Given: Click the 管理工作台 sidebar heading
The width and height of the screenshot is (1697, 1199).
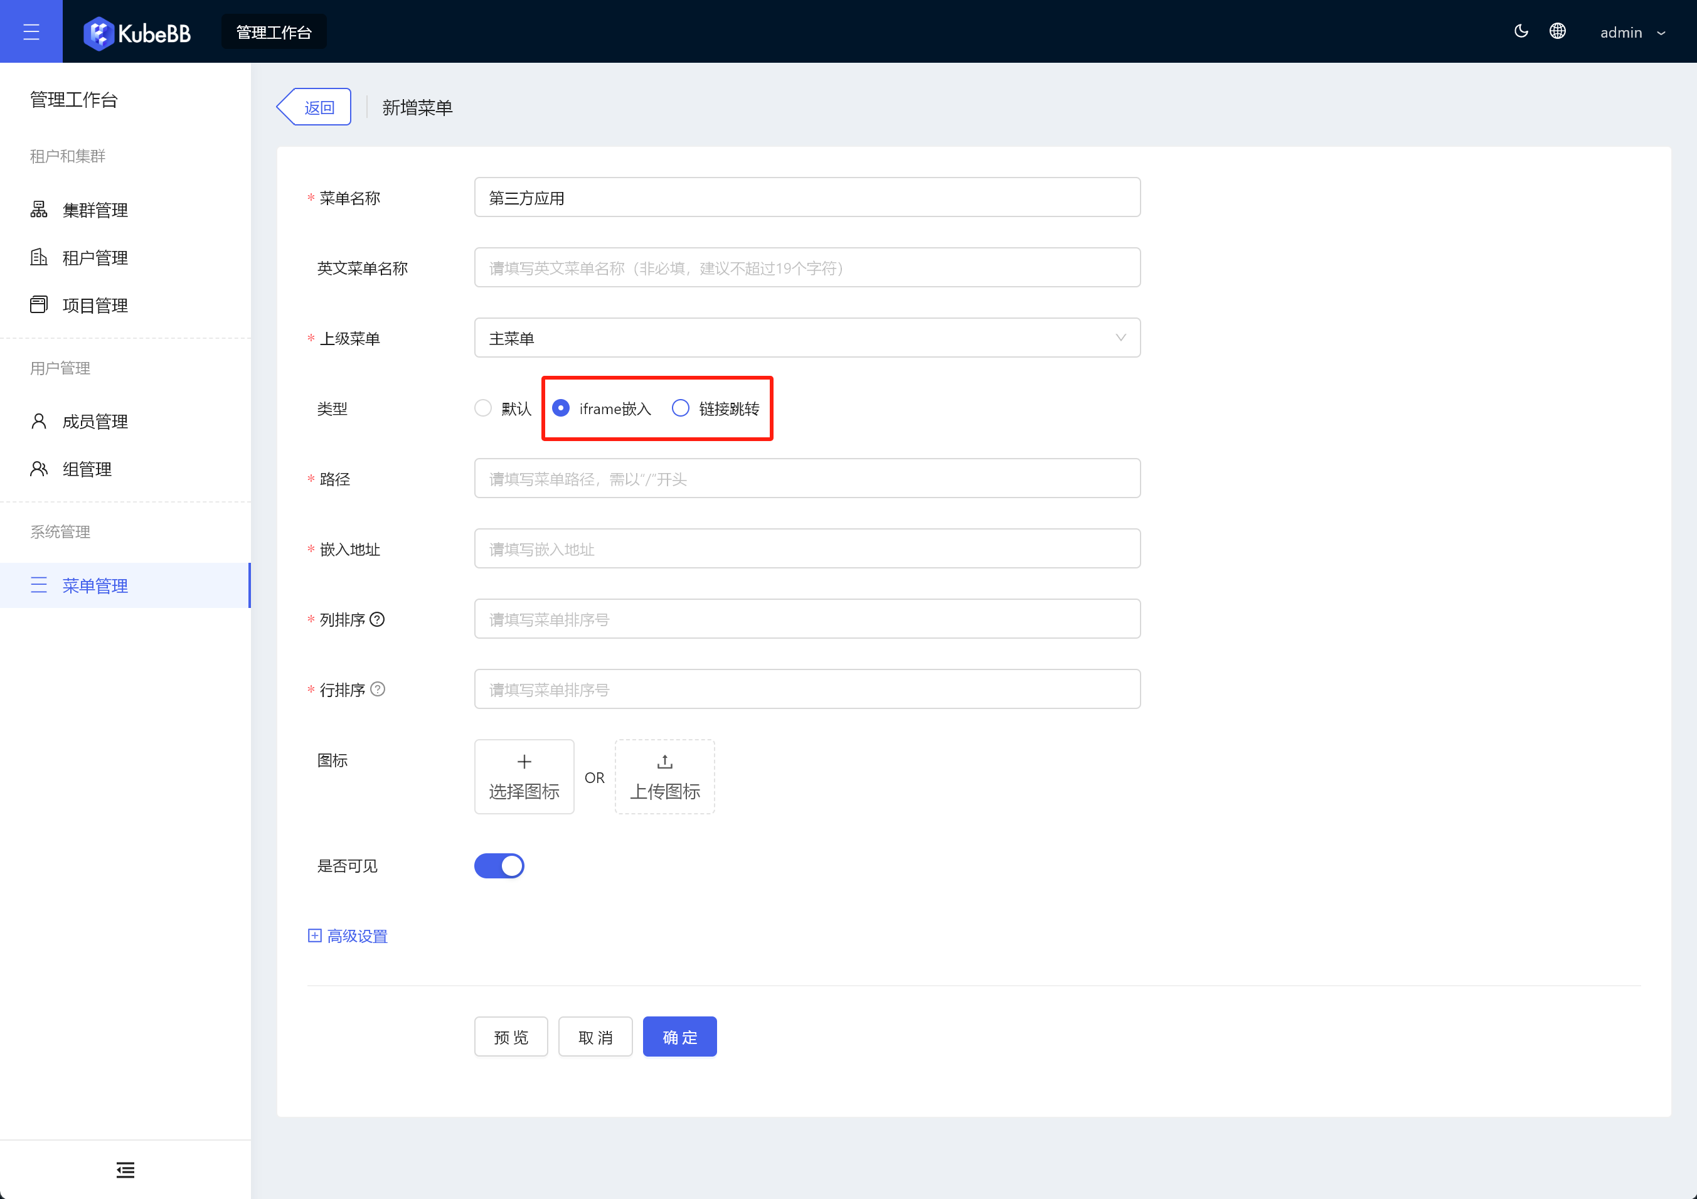Looking at the screenshot, I should 74,100.
